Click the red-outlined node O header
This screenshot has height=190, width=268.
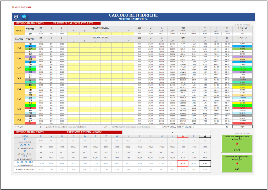pyautogui.click(x=183, y=136)
